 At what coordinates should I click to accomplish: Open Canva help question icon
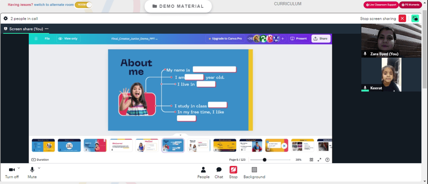coord(327,160)
